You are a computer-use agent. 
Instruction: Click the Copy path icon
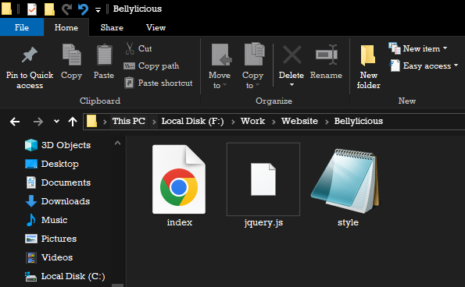coord(129,66)
